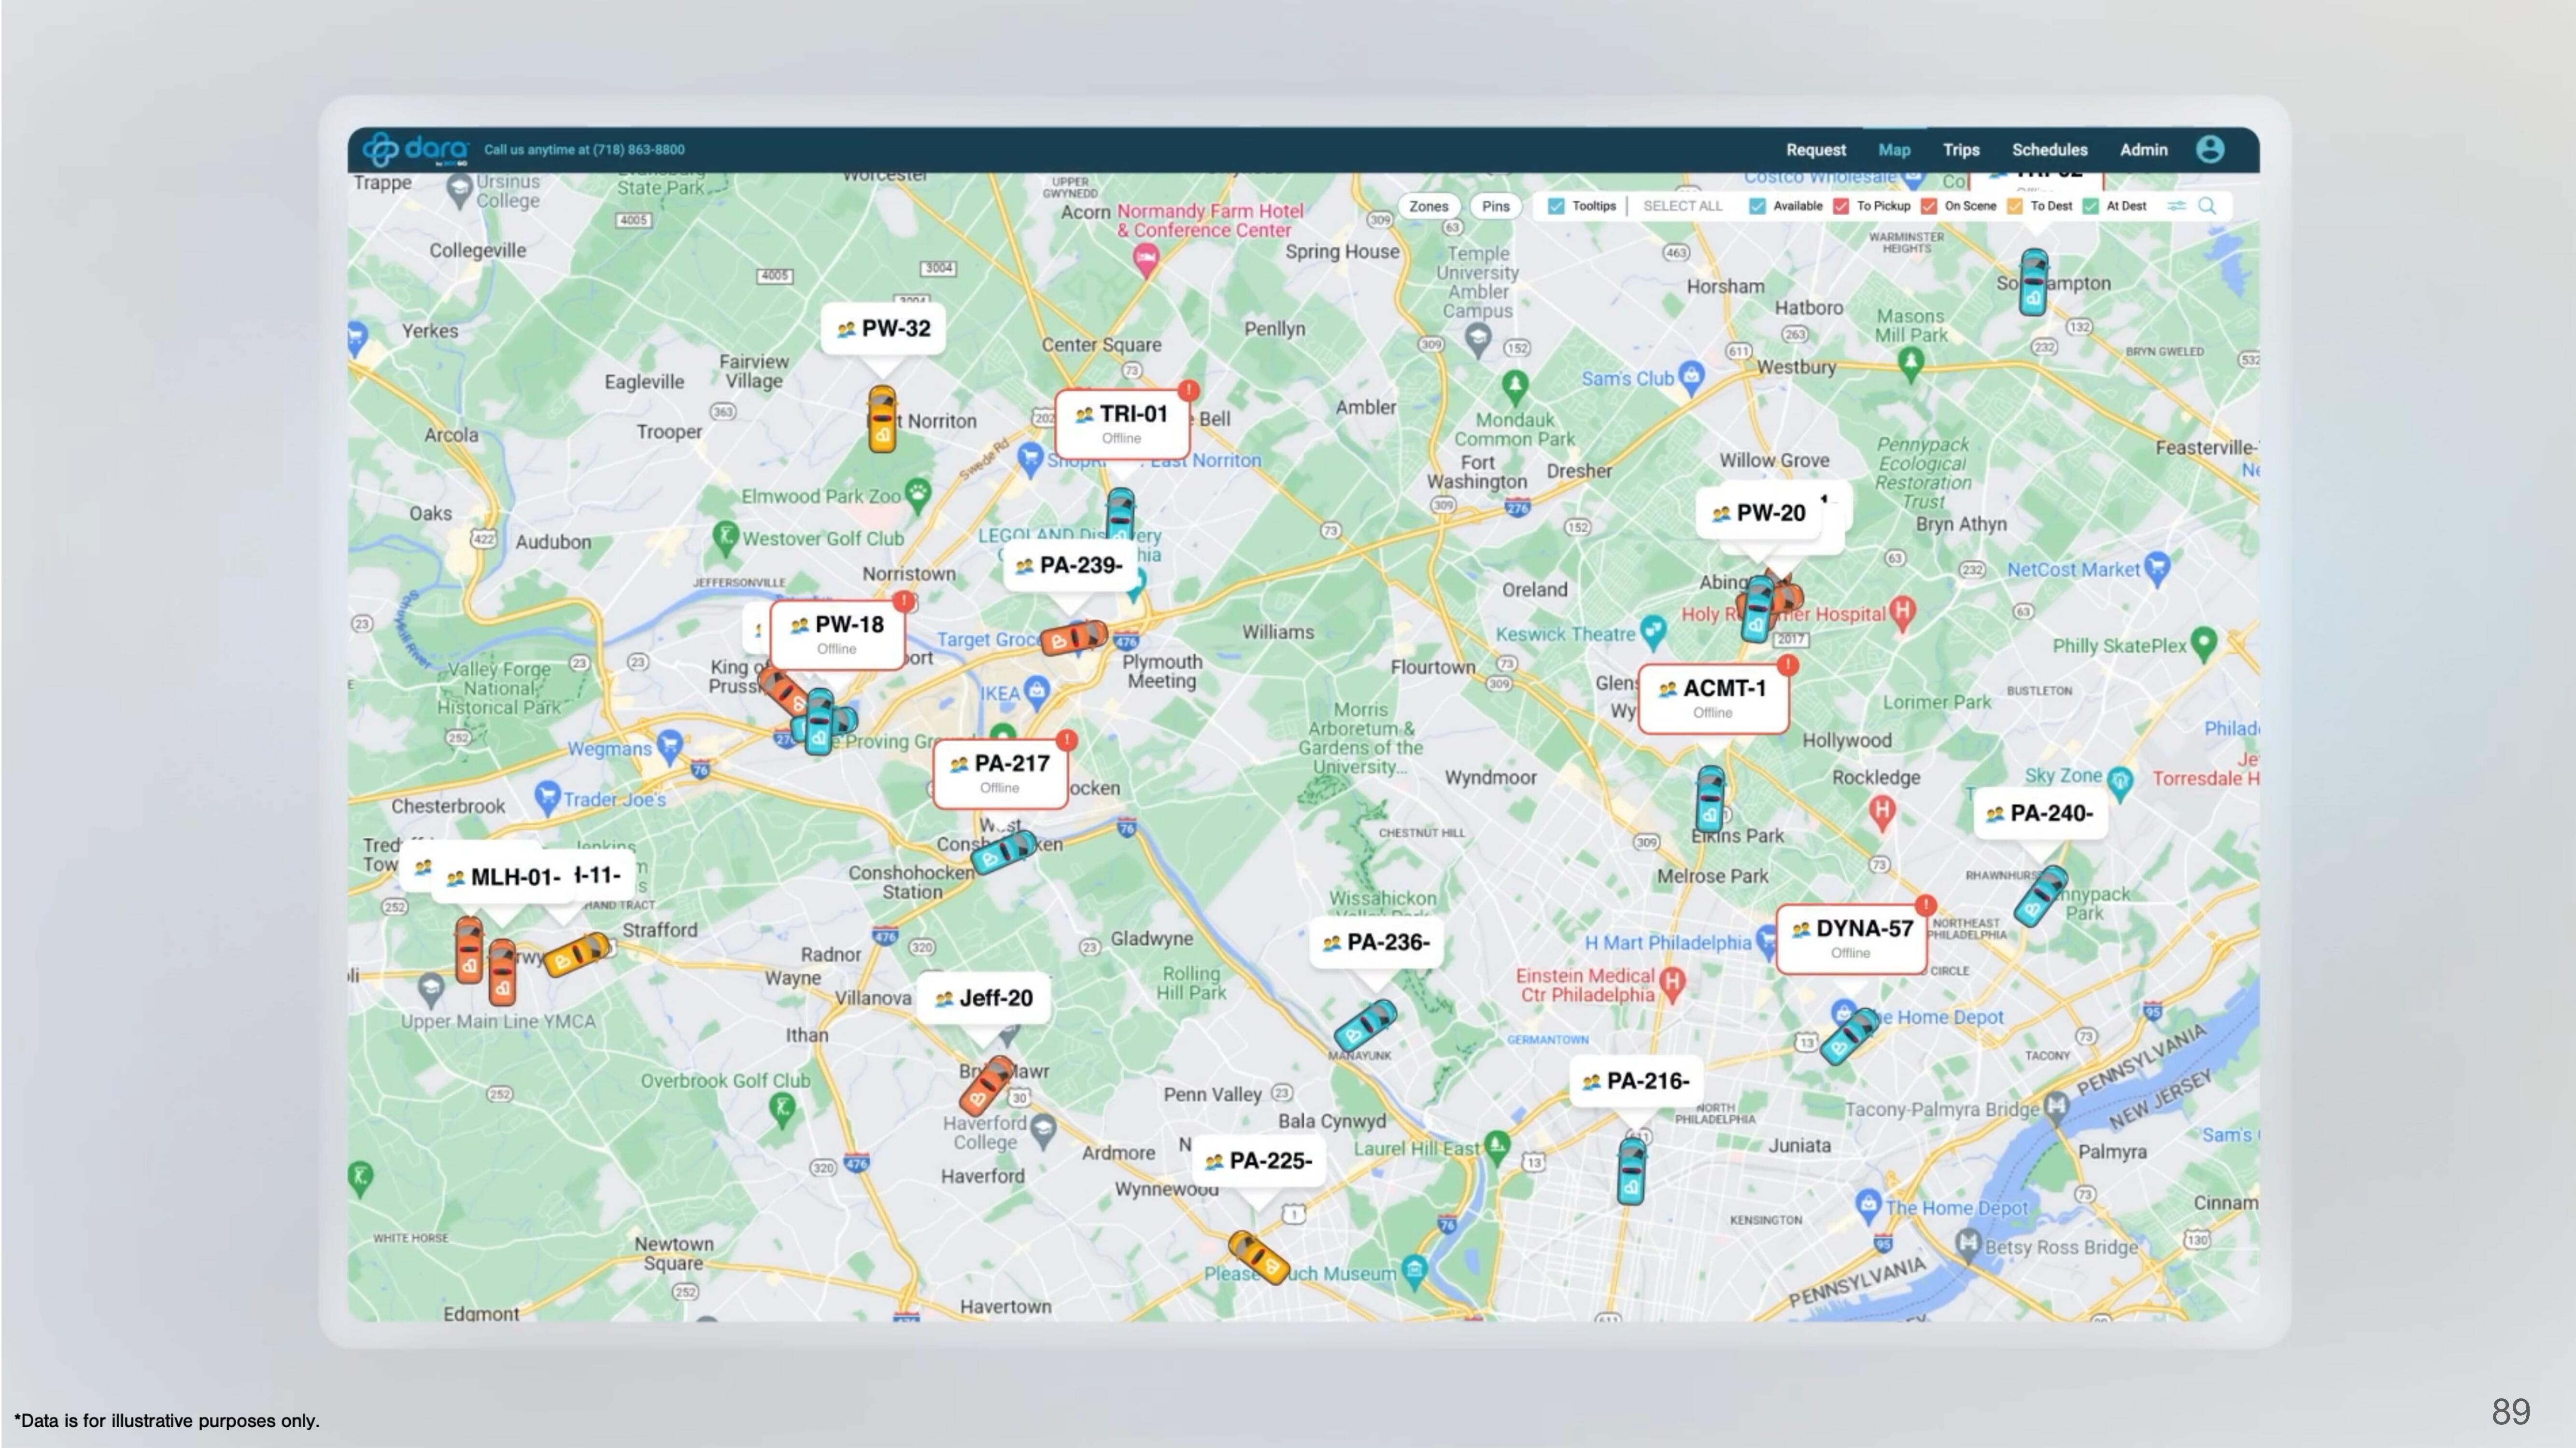Click red alert badge on PW-18
2576x1448 pixels.
pos(904,600)
